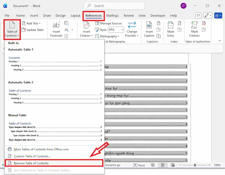
Task: Click the zoom slider handle
Action: click(x=195, y=165)
